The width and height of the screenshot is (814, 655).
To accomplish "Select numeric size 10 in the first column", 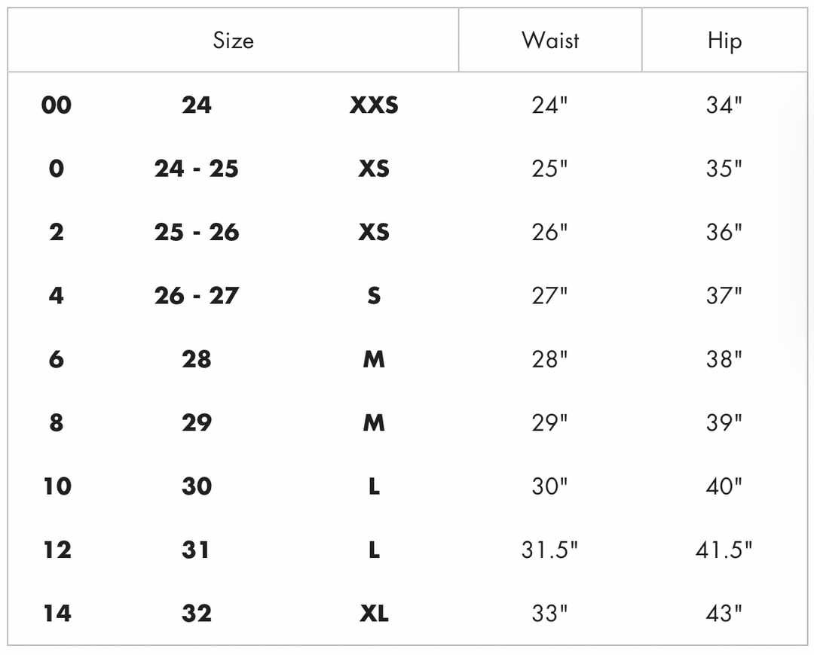I will pos(57,487).
